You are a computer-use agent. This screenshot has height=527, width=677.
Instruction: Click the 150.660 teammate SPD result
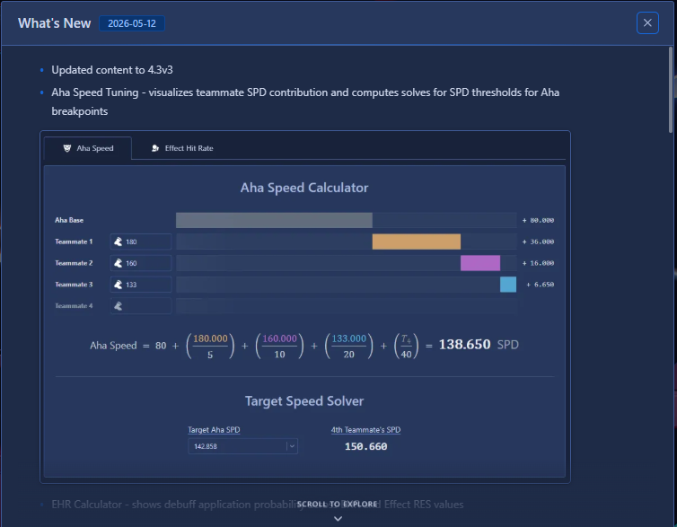pyautogui.click(x=365, y=446)
